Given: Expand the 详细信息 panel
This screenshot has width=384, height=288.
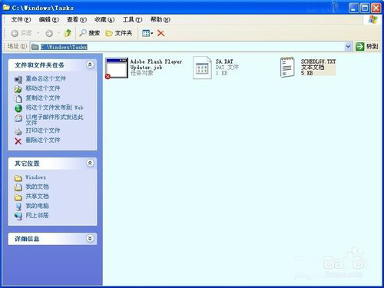Looking at the screenshot, I should [90, 239].
